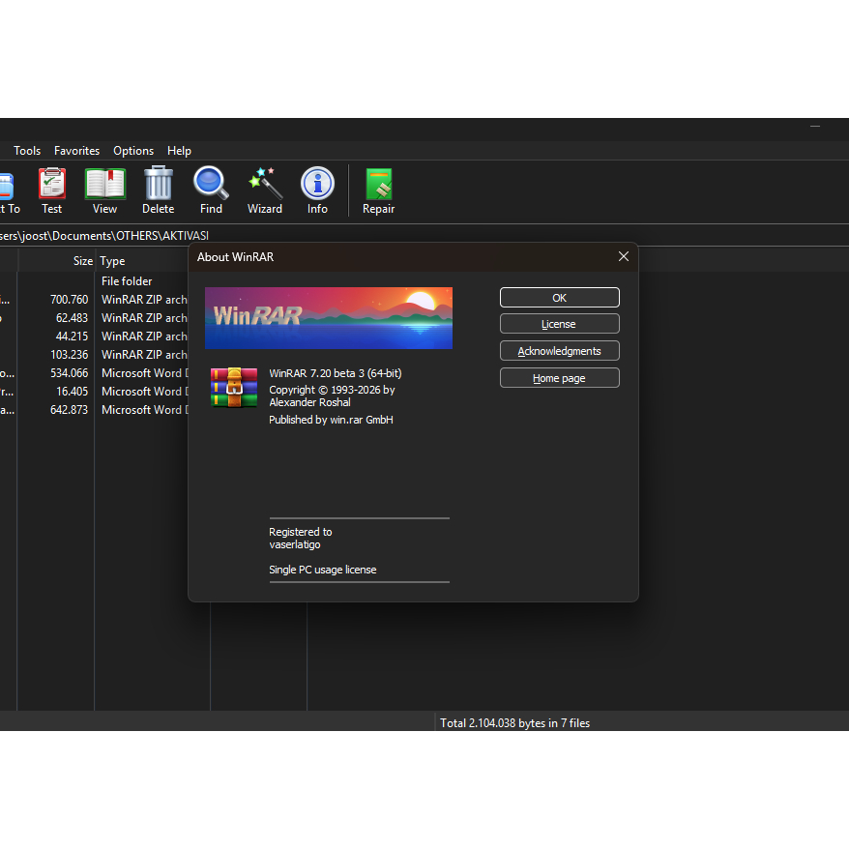This screenshot has width=849, height=849.
Task: Click the 'Single PC usage license' text
Action: click(323, 570)
